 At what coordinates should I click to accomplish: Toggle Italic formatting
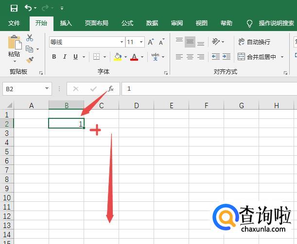pyautogui.click(x=65, y=56)
